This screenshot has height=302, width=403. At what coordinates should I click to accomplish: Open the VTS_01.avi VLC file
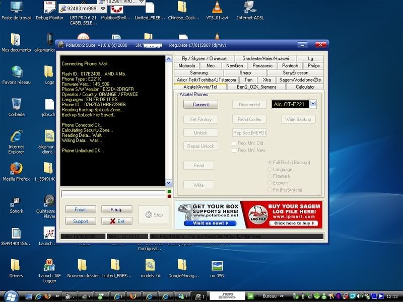217,10
